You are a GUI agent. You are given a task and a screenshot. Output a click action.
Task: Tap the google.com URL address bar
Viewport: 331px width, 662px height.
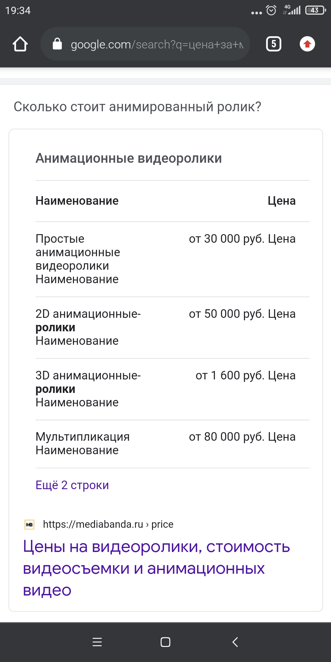click(x=156, y=44)
